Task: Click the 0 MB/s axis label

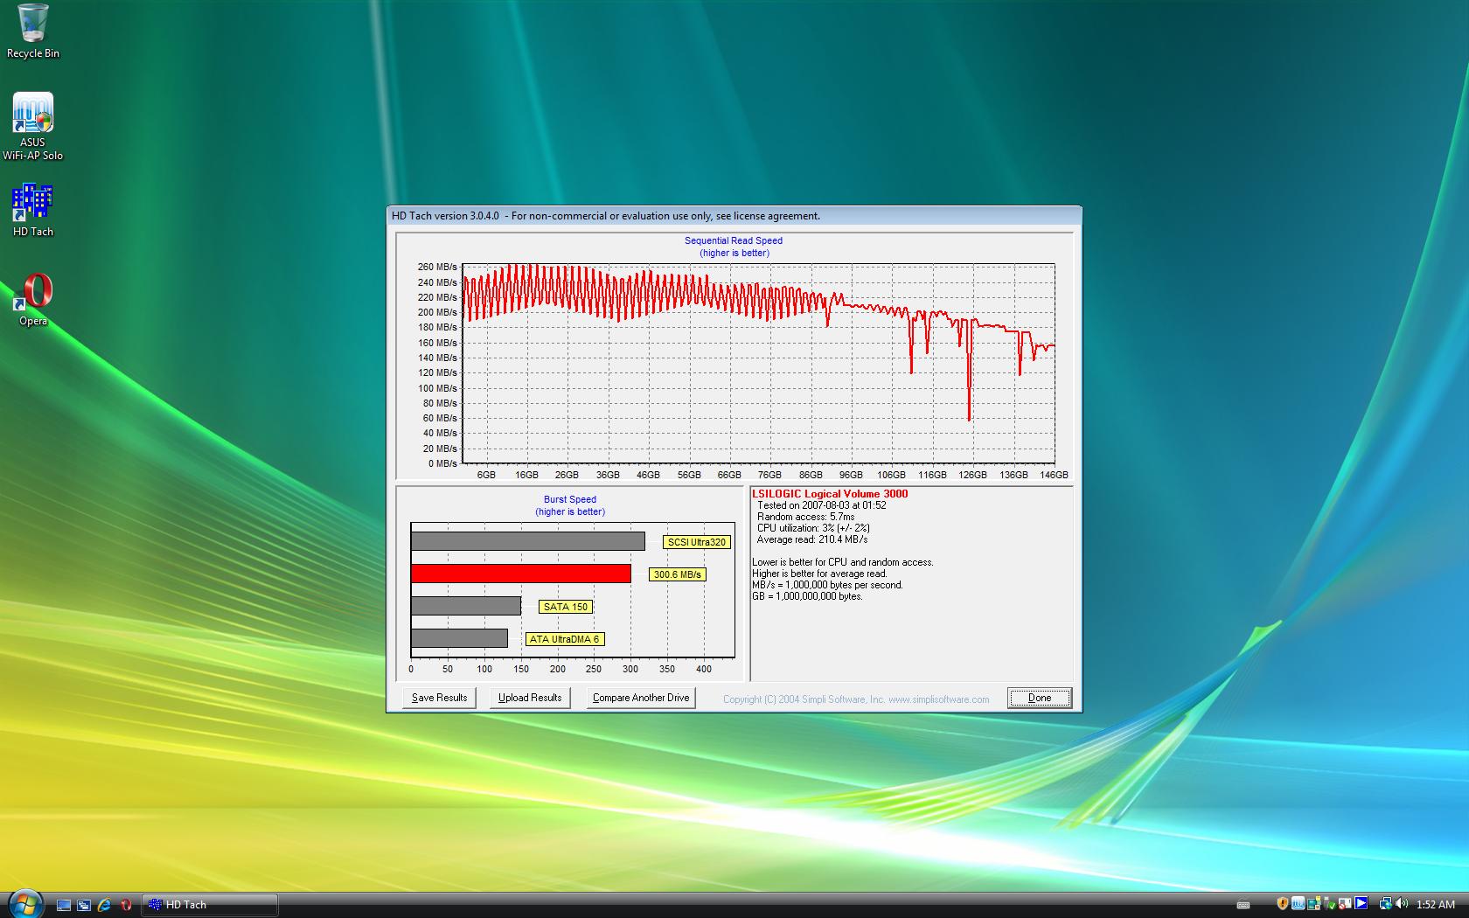Action: point(442,463)
